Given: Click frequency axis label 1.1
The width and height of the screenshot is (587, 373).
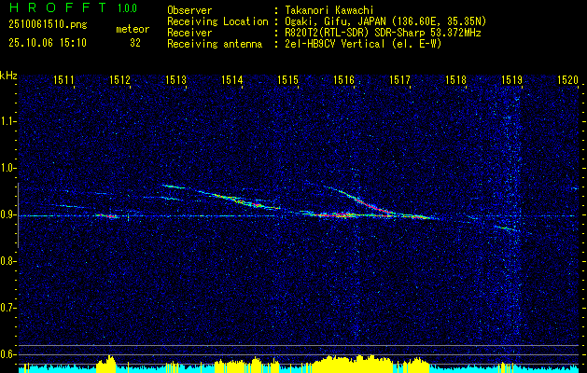Looking at the screenshot, I should tap(7, 121).
